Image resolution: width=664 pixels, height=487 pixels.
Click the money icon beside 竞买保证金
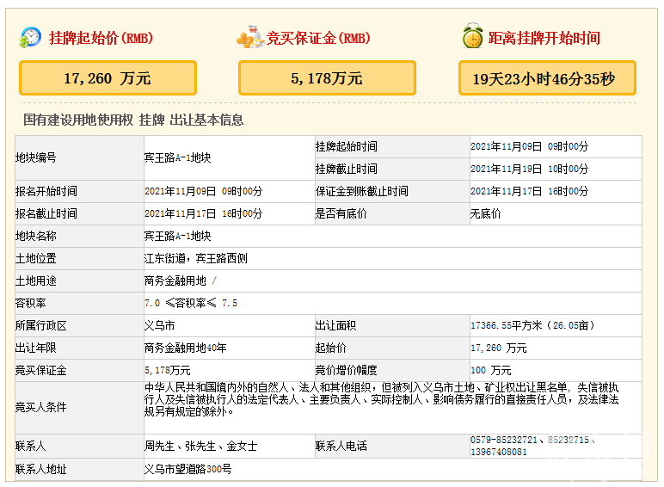tap(249, 37)
